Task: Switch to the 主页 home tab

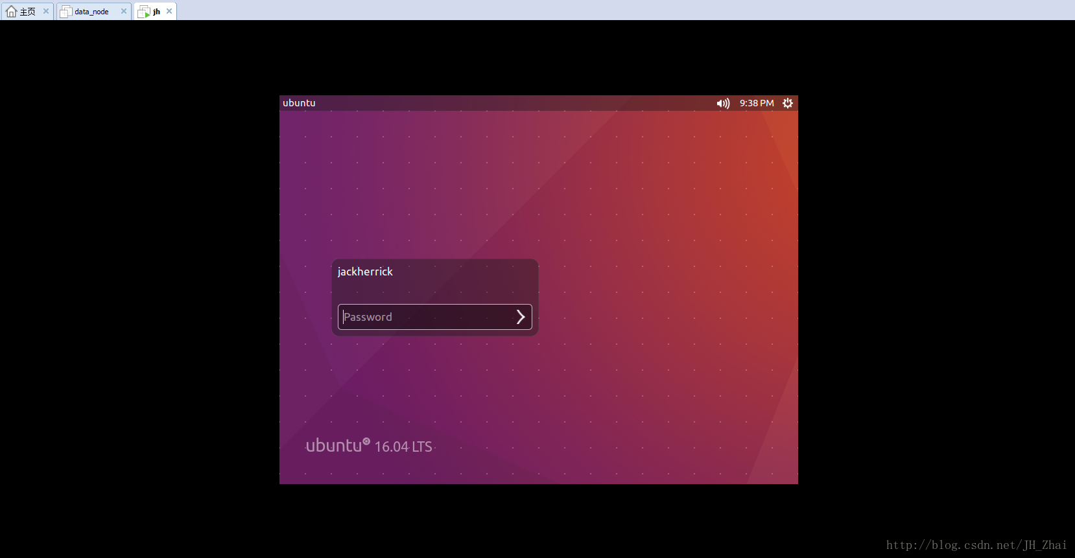Action: click(x=27, y=11)
